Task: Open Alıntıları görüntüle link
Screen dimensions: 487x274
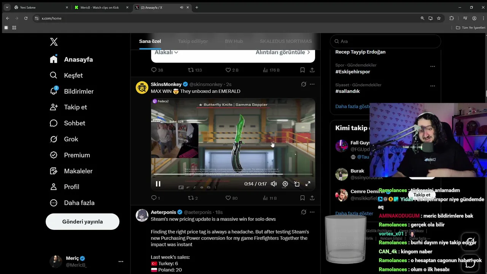Action: point(283,53)
